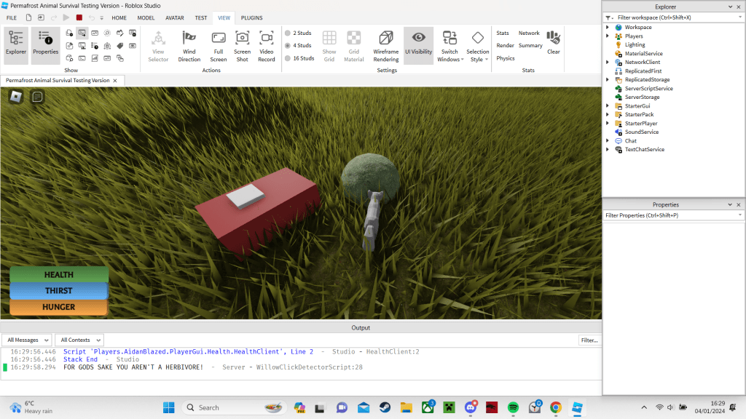Select the 2 Studs grid option

tap(288, 33)
